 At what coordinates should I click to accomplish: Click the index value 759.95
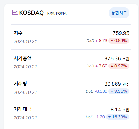click(121, 33)
